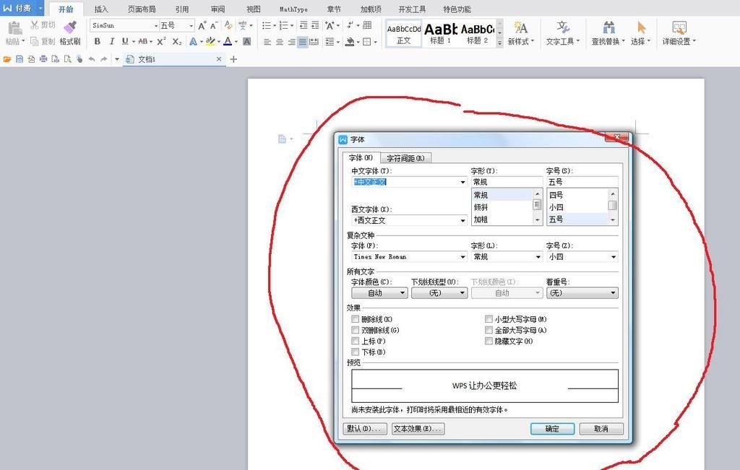The width and height of the screenshot is (740, 470).
Task: Enable the 小型大写字母 small caps checkbox
Action: tap(489, 319)
